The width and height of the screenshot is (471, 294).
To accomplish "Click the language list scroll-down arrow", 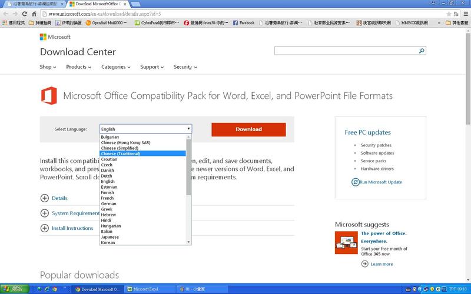I will point(188,242).
